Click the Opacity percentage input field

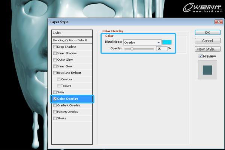[x=161, y=48]
